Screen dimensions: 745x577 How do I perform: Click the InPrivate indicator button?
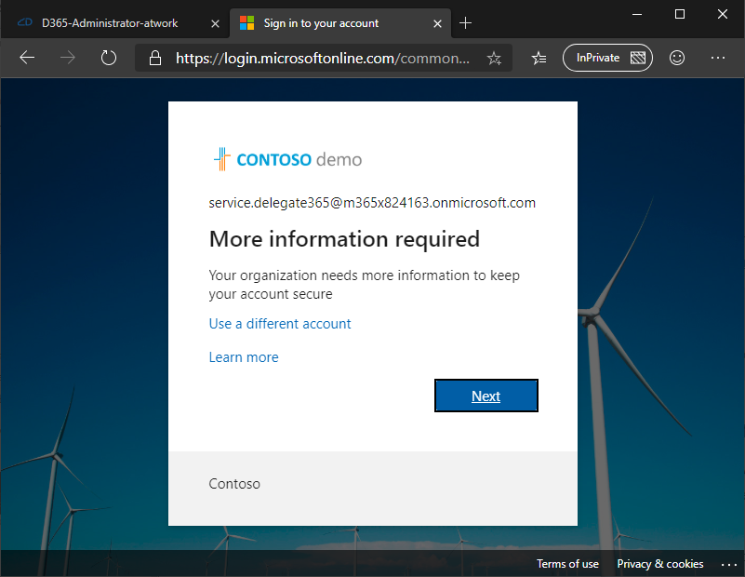point(607,58)
